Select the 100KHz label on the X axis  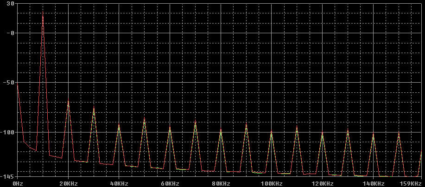pos(271,184)
